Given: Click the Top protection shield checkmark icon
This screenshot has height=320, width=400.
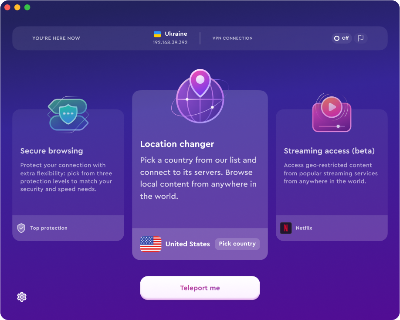Looking at the screenshot, I should [x=21, y=228].
